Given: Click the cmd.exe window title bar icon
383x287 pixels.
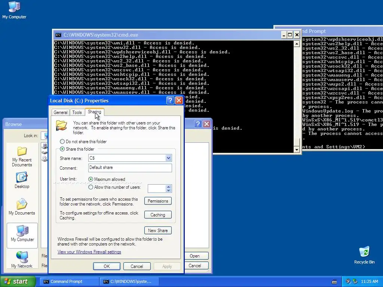Looking at the screenshot, I should pos(58,35).
